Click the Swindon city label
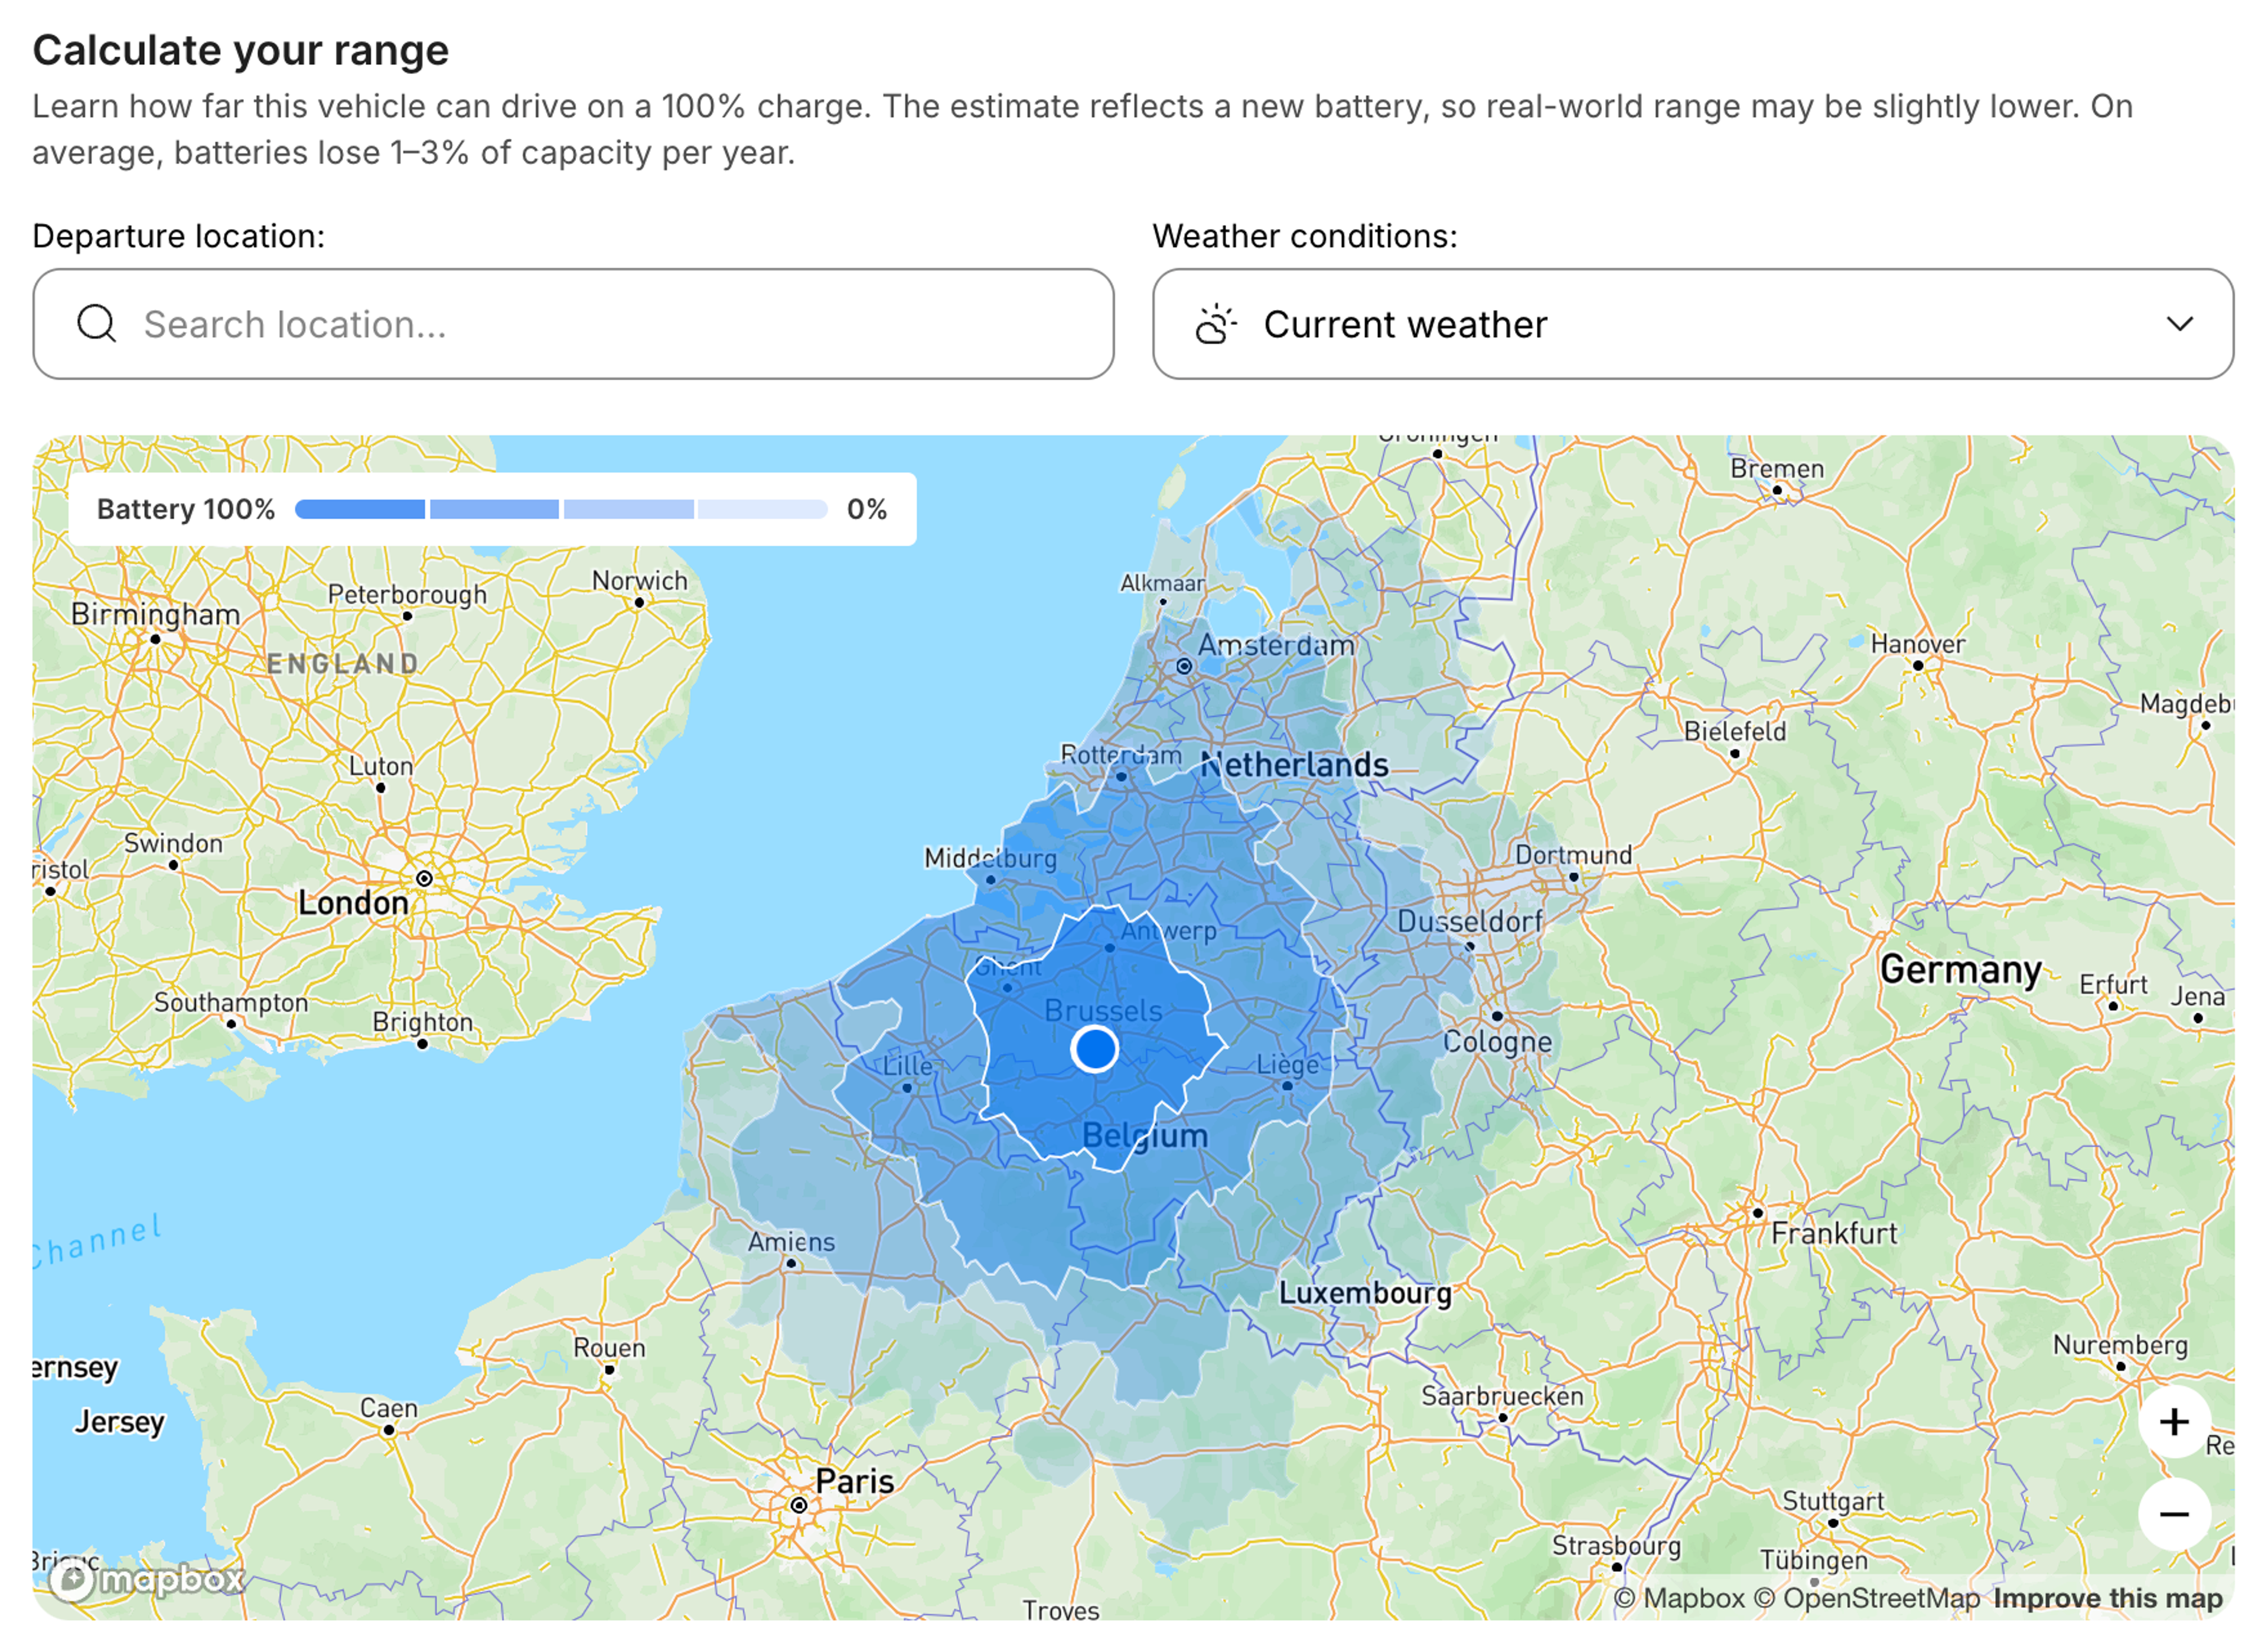2268x1642 pixels. (173, 844)
